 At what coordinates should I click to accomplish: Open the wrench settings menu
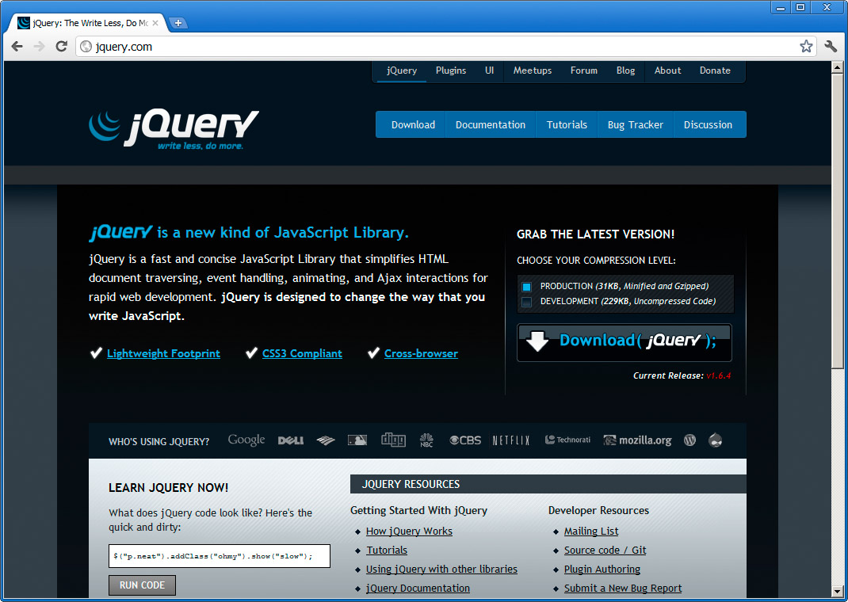pos(831,47)
